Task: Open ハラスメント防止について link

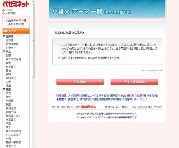Action: [149, 107]
